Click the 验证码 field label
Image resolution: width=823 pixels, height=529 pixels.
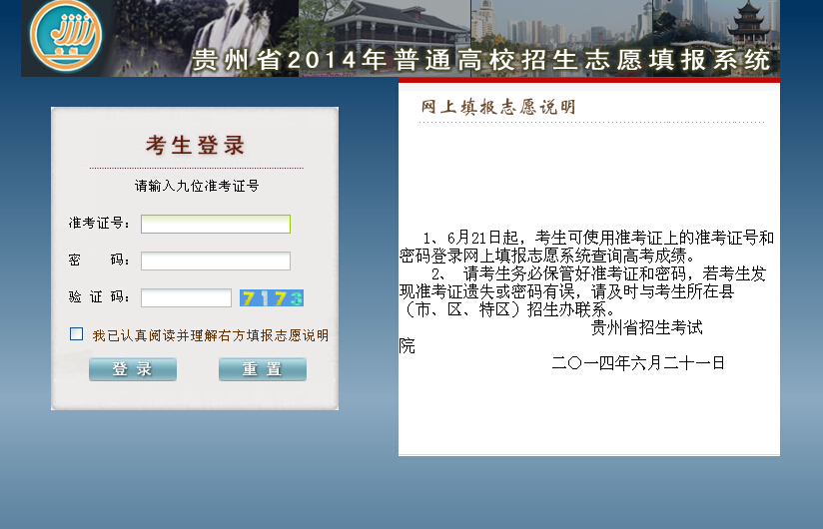pos(99,296)
